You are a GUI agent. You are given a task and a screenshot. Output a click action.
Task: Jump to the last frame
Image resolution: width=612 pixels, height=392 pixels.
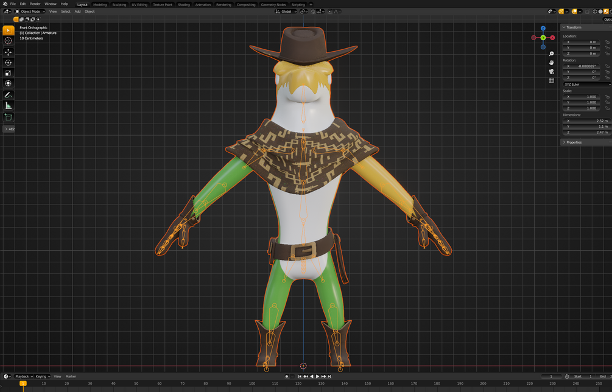[329, 376]
